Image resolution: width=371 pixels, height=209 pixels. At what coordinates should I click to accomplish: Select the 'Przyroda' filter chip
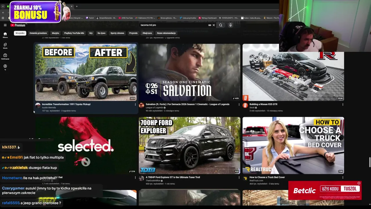click(133, 33)
